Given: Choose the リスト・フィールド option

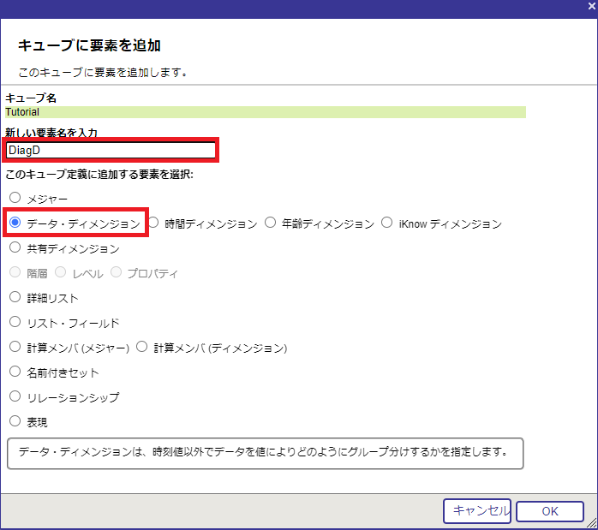Looking at the screenshot, I should click(15, 322).
